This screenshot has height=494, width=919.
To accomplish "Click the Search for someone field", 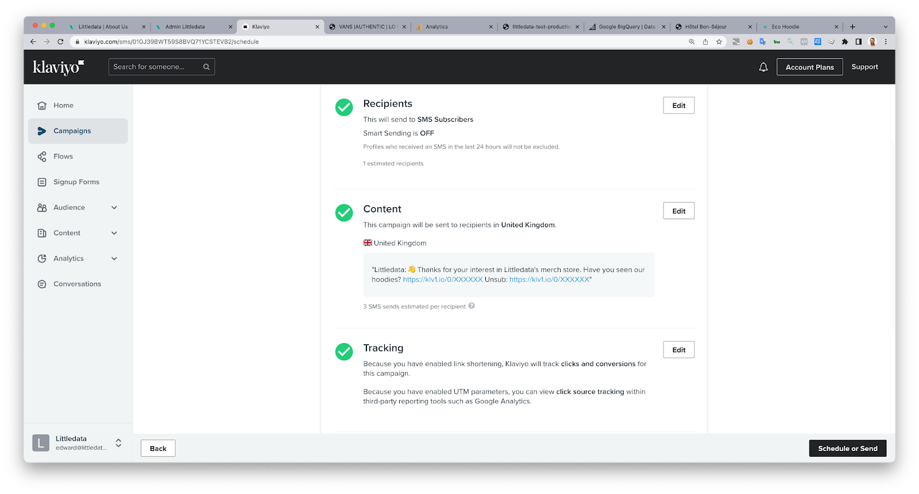I will coord(161,67).
